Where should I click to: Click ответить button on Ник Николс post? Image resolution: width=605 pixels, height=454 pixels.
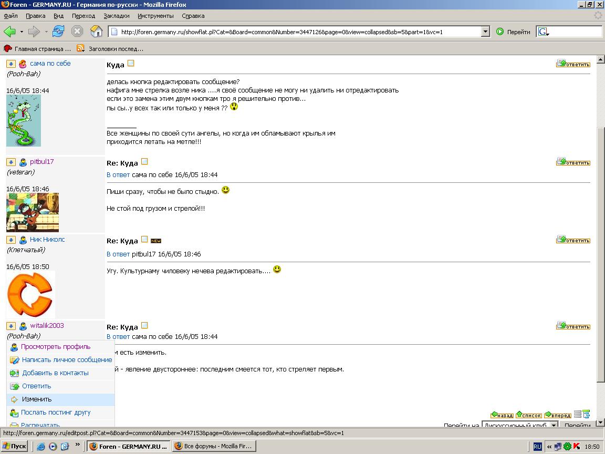tap(573, 240)
